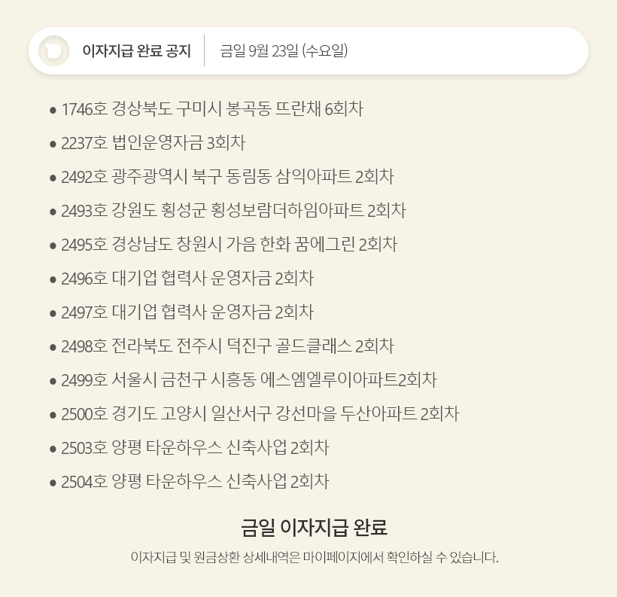
Task: Click the bullet before 1746호 entry
Action: click(53, 110)
